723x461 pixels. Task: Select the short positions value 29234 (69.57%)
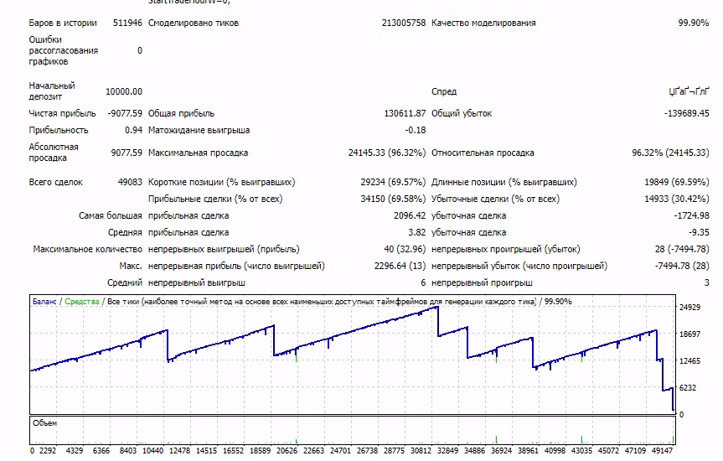pos(393,182)
